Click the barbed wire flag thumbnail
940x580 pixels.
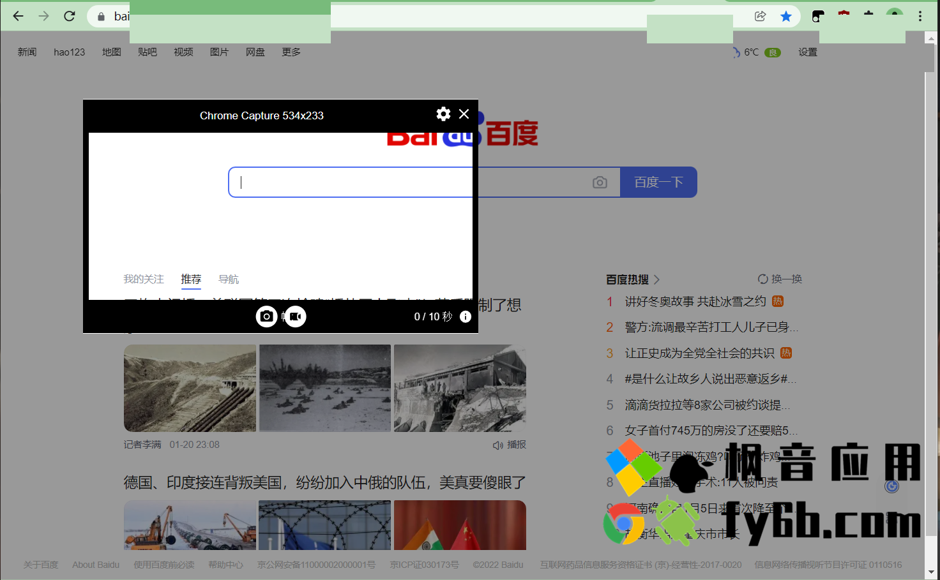[325, 525]
